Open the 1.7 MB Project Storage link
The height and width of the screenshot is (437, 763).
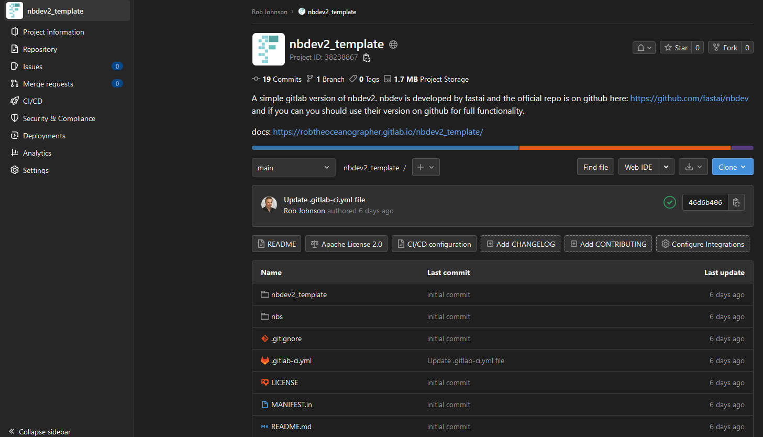426,79
